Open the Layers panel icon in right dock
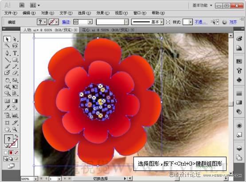The height and width of the screenshot is (182, 246). [239, 148]
